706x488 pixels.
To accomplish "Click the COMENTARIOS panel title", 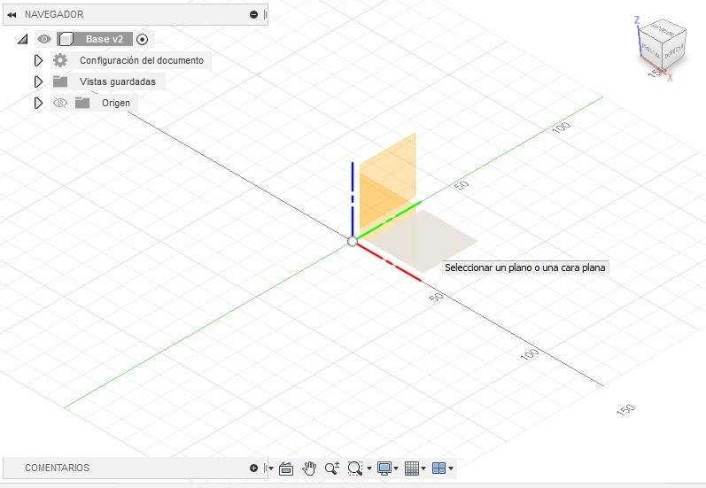I will (58, 468).
